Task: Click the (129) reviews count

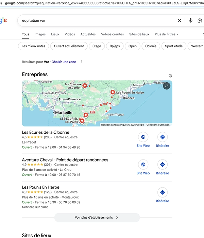Action: [x=48, y=192]
